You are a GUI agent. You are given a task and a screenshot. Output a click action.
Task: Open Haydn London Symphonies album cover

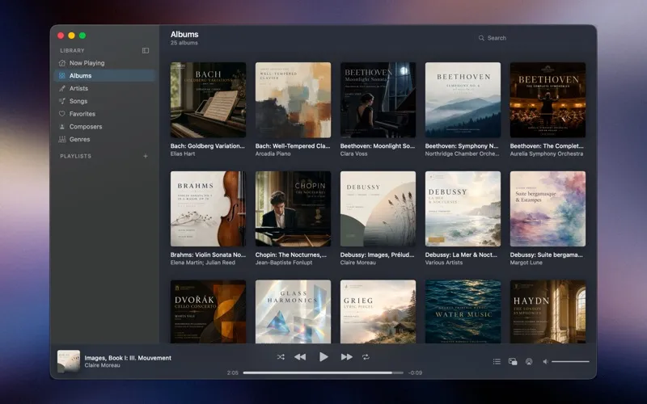pyautogui.click(x=548, y=312)
